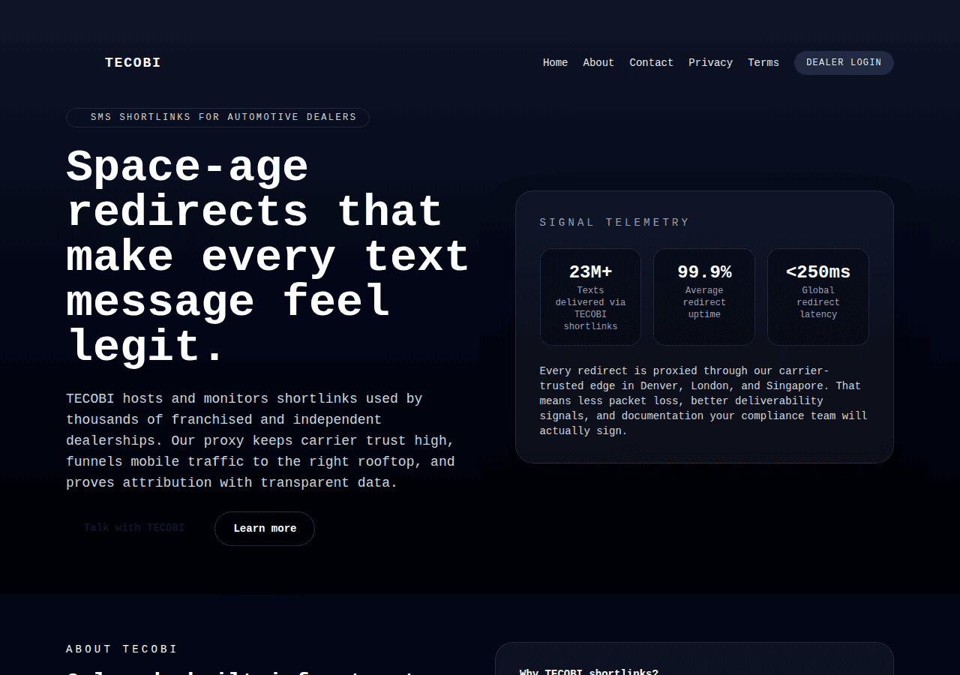Click the Space-age redirects headline
960x675 pixels.
[x=268, y=256]
